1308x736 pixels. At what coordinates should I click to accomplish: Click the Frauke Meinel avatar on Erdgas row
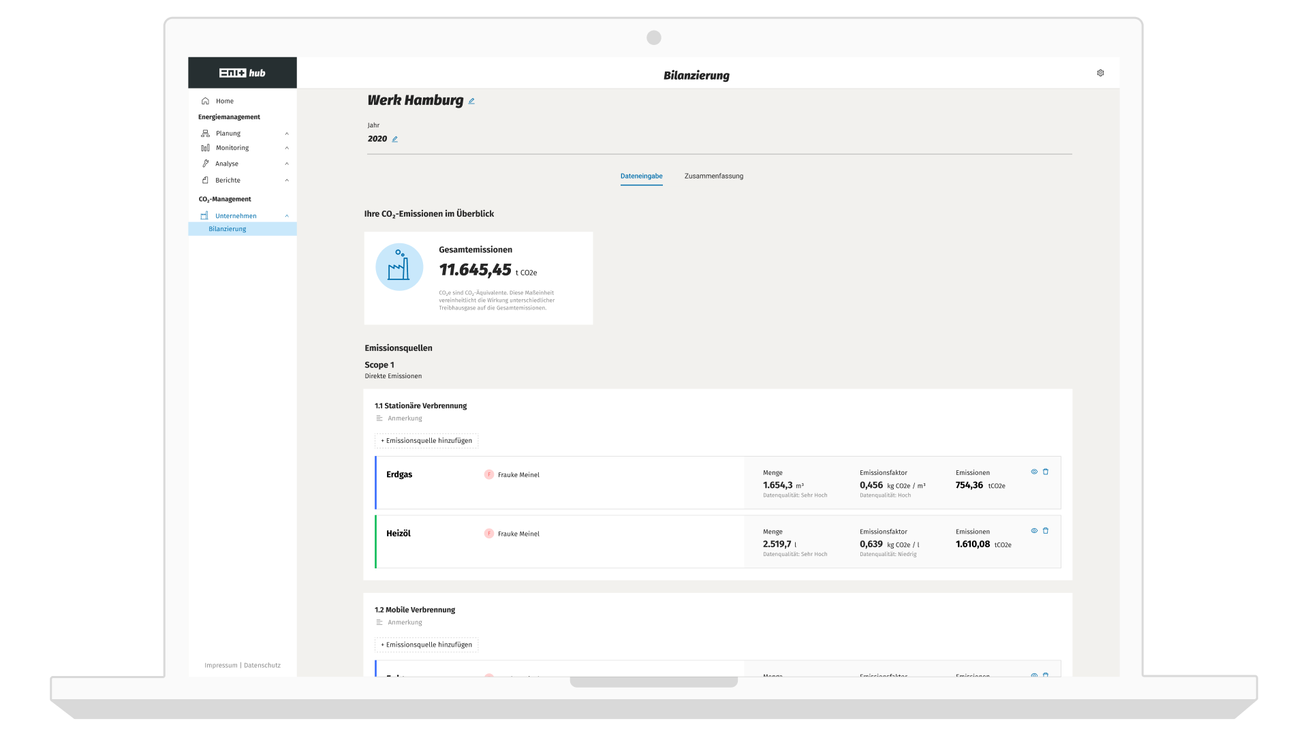point(488,475)
